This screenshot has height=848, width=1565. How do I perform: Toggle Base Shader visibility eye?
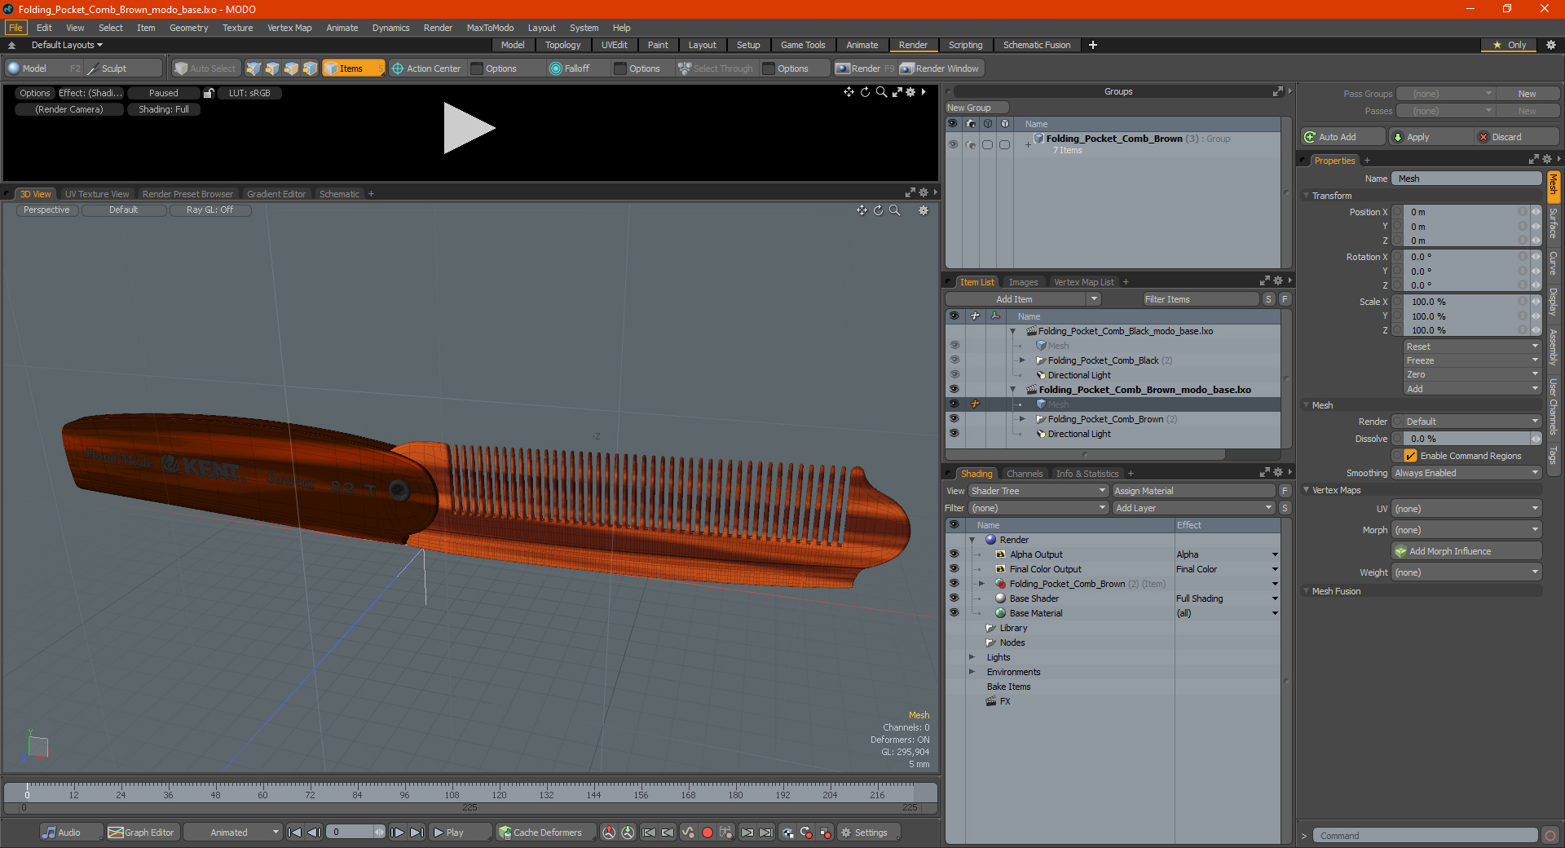(954, 598)
